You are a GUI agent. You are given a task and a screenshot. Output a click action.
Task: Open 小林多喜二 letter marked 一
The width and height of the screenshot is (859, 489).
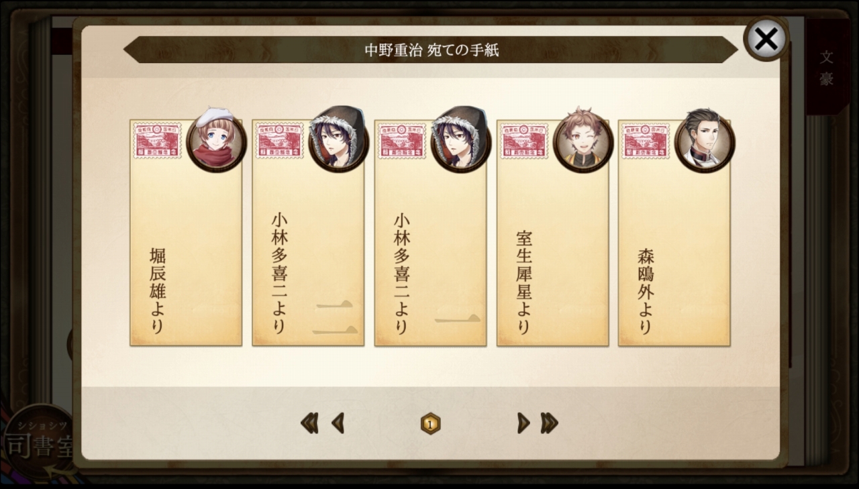(430, 233)
